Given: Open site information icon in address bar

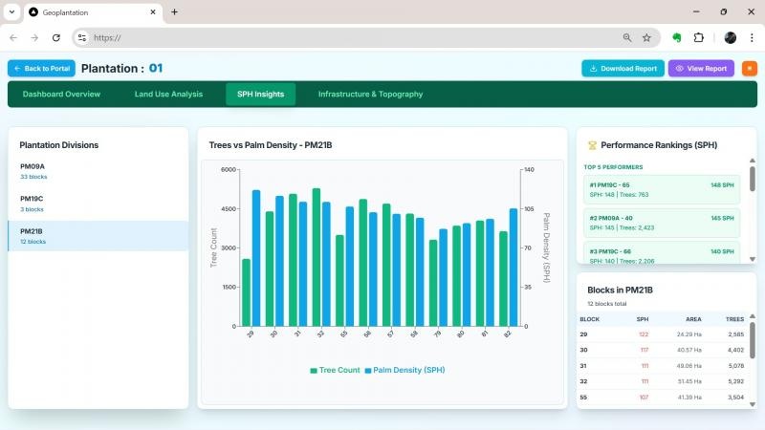Looking at the screenshot, I should (82, 37).
